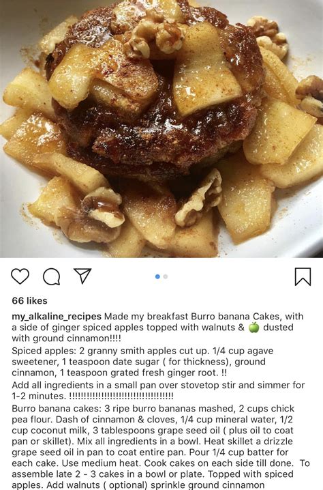Click the "Made my breakfast Burro banana Cakes" text
The width and height of the screenshot is (323, 490).
[193, 316]
